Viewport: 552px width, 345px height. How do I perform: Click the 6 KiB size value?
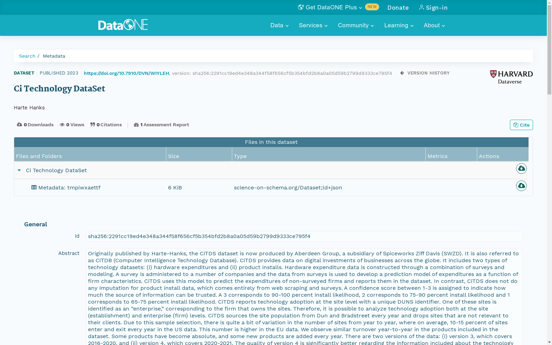tap(175, 188)
